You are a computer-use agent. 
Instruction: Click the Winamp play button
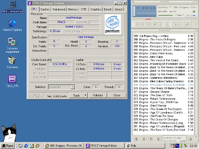pyautogui.click(x=143, y=24)
